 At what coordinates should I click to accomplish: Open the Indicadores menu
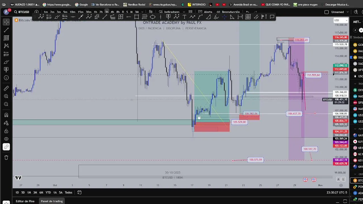169,12
